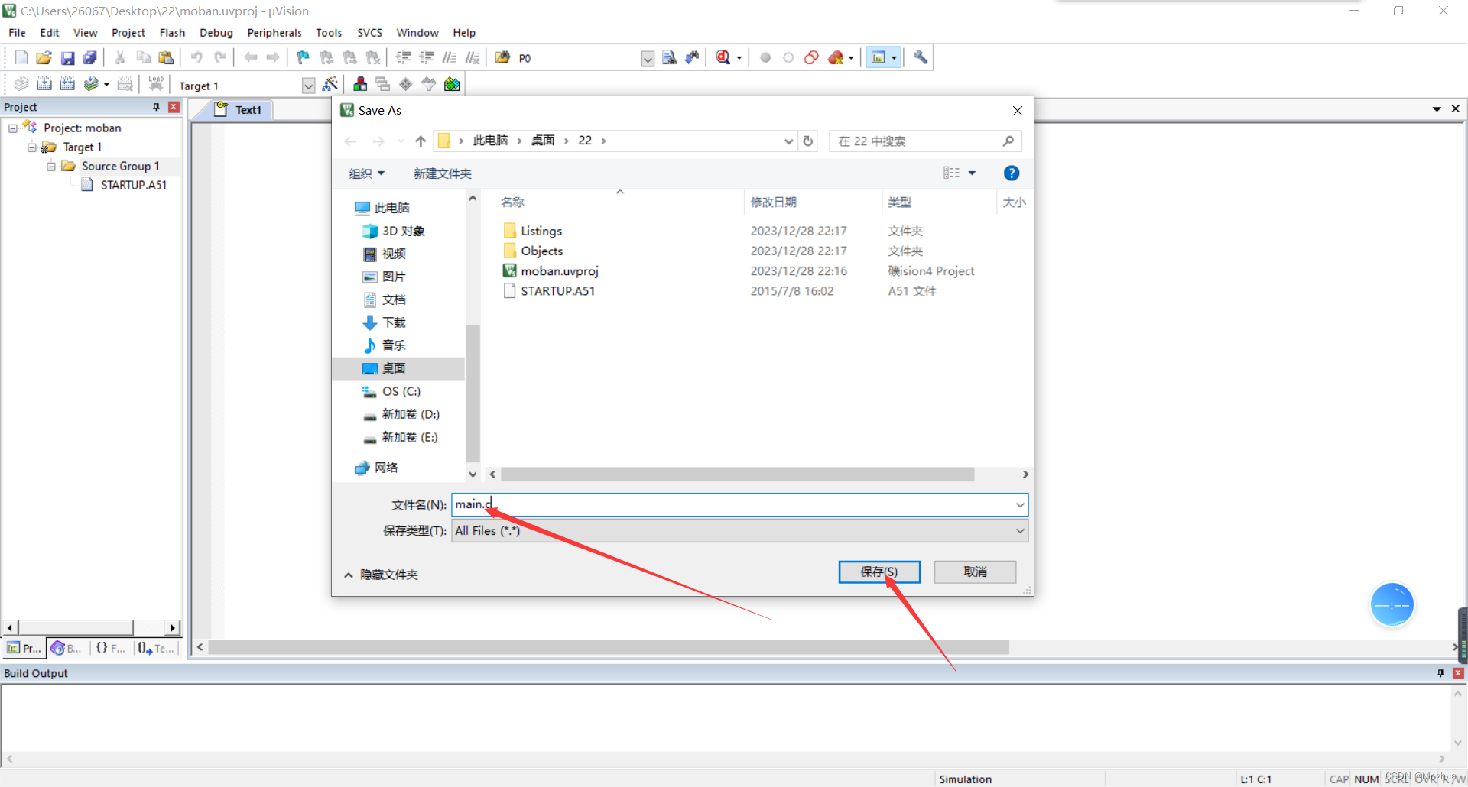Viewport: 1468px width, 787px height.
Task: Click the up arrow in Save As navigation
Action: pos(421,141)
